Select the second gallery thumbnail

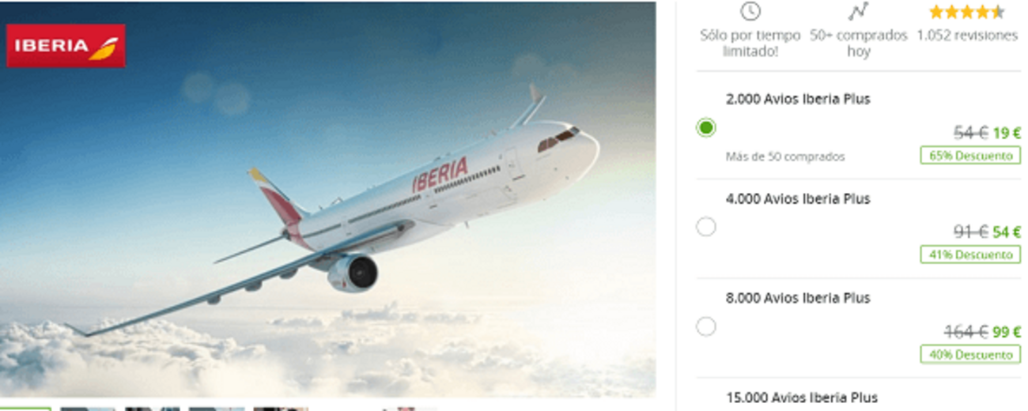(87, 409)
